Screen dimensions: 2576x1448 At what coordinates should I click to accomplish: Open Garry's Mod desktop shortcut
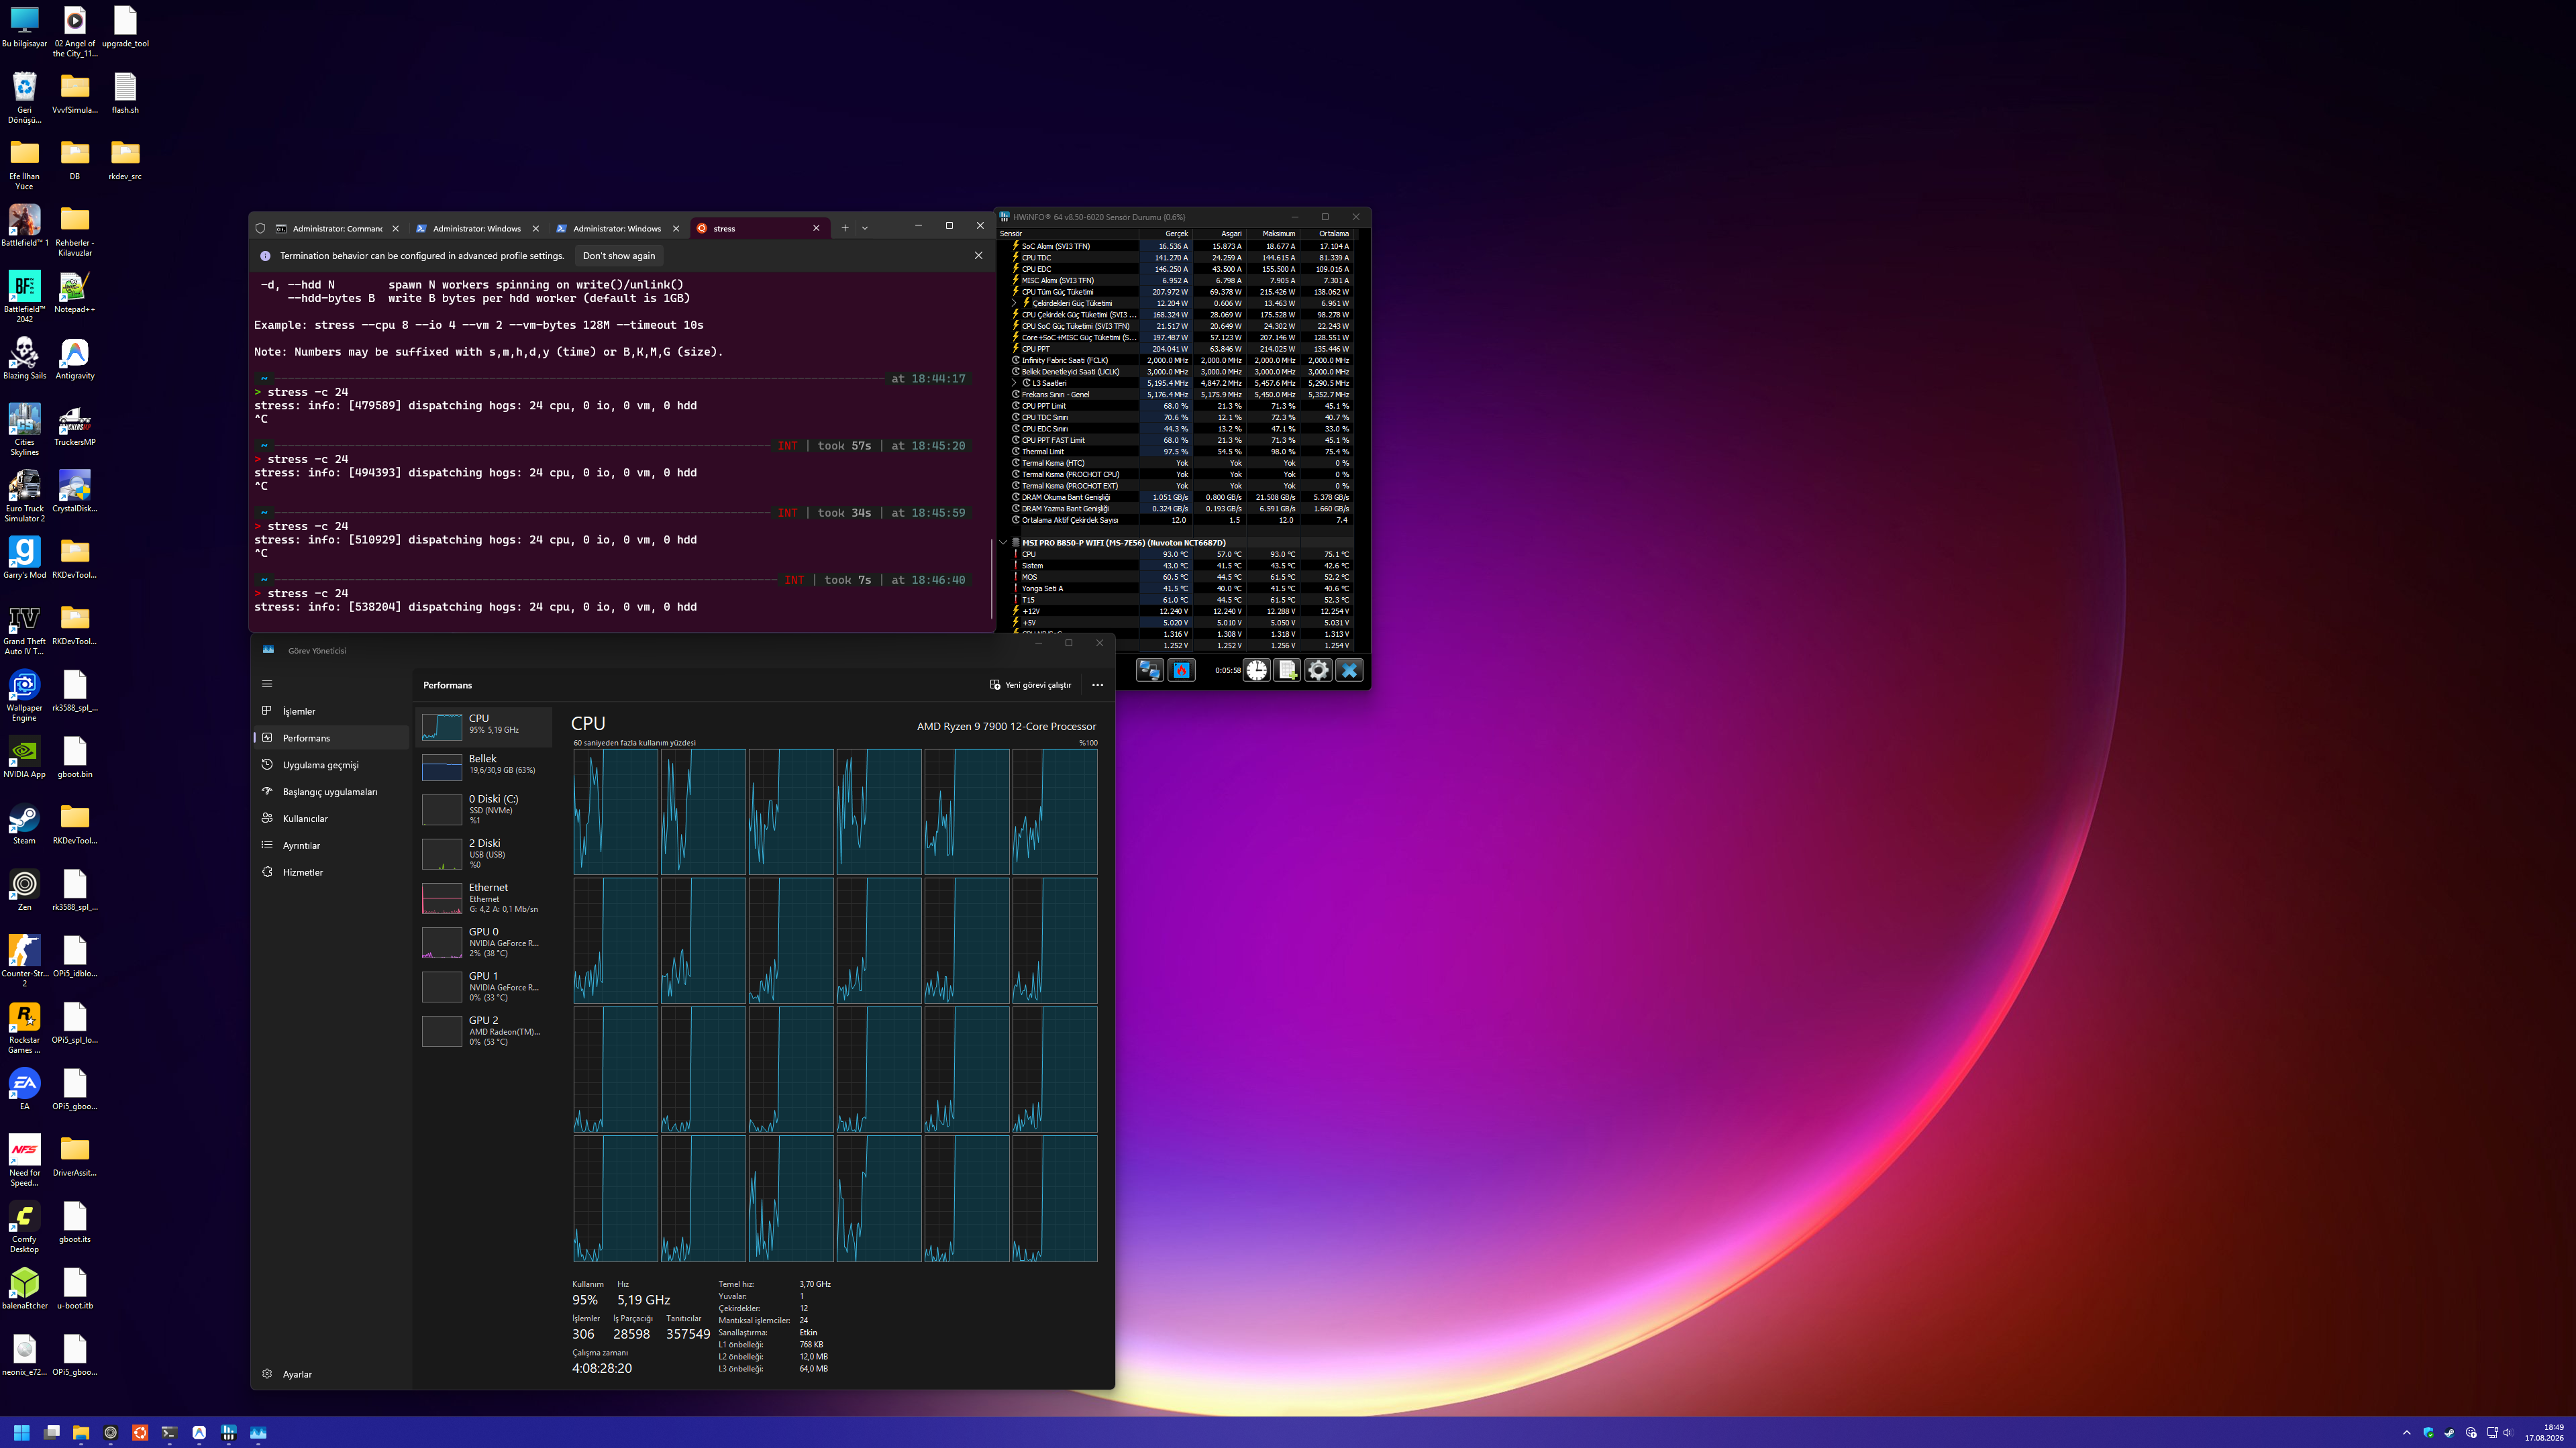pyautogui.click(x=24, y=558)
